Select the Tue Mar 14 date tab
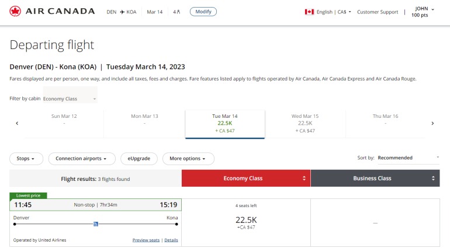The width and height of the screenshot is (450, 248). [225, 123]
